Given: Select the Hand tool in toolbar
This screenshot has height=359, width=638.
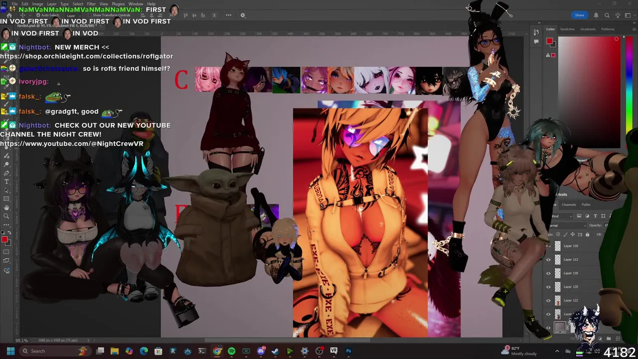Looking at the screenshot, I should pyautogui.click(x=6, y=207).
